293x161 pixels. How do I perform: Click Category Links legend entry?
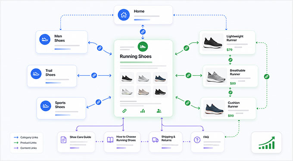coord(26,137)
